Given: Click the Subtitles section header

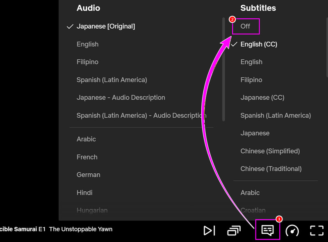Looking at the screenshot, I should coord(258,8).
